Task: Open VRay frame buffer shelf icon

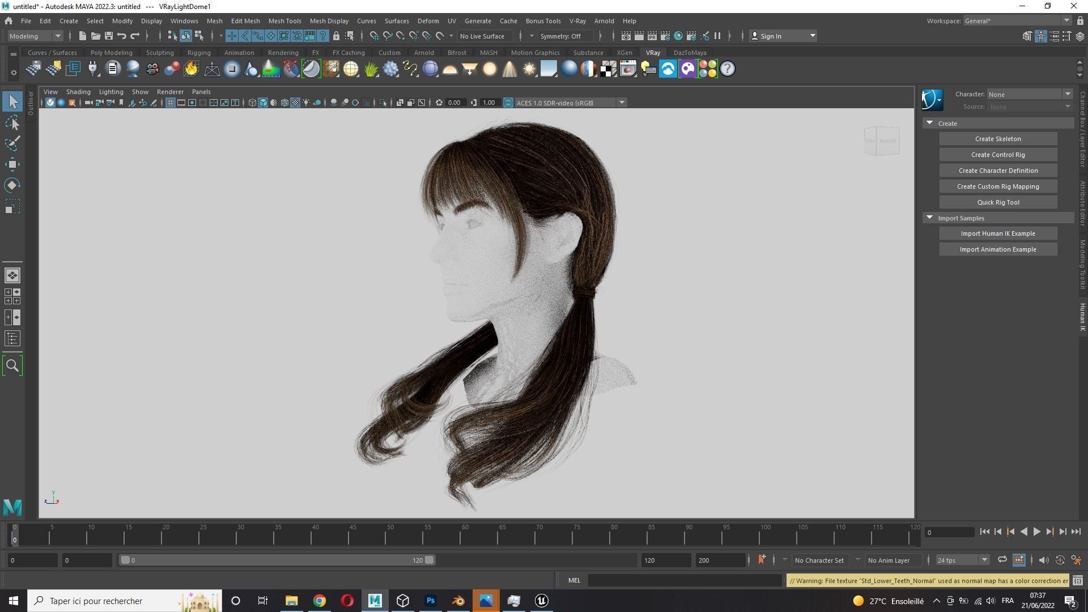Action: coord(628,69)
